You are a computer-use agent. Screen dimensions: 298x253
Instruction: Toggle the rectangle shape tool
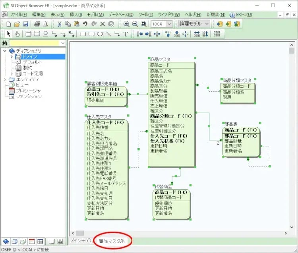tap(83, 34)
